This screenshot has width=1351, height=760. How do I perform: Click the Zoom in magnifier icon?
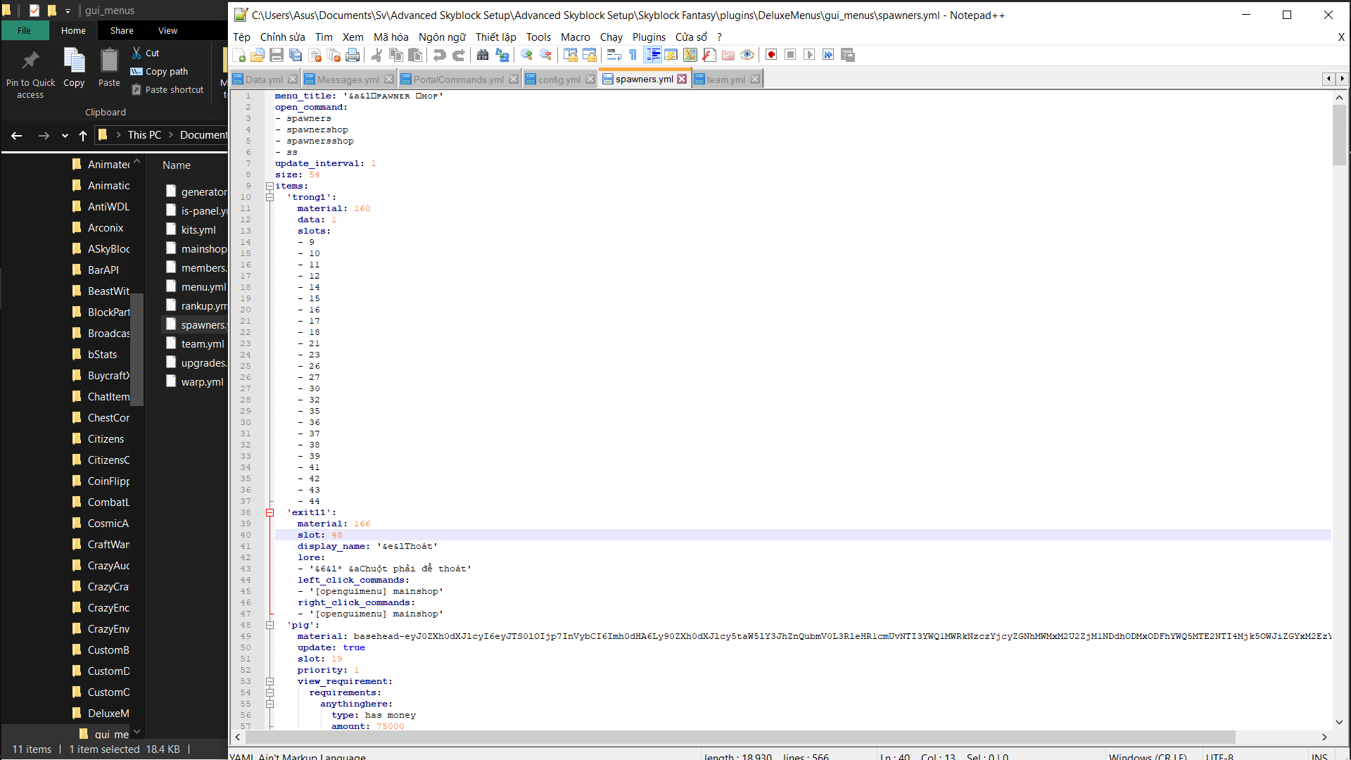[526, 55]
